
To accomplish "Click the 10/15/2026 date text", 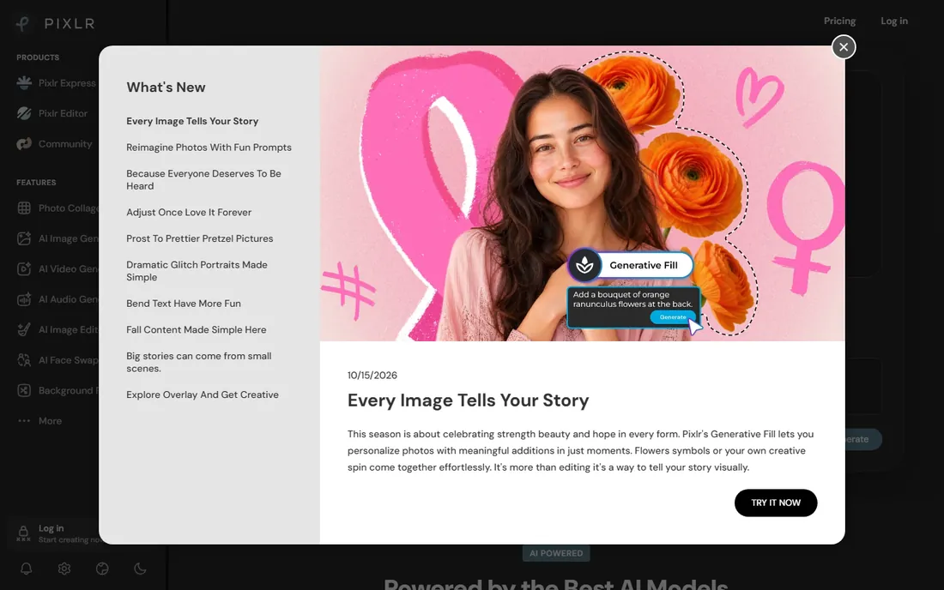I will (x=372, y=376).
